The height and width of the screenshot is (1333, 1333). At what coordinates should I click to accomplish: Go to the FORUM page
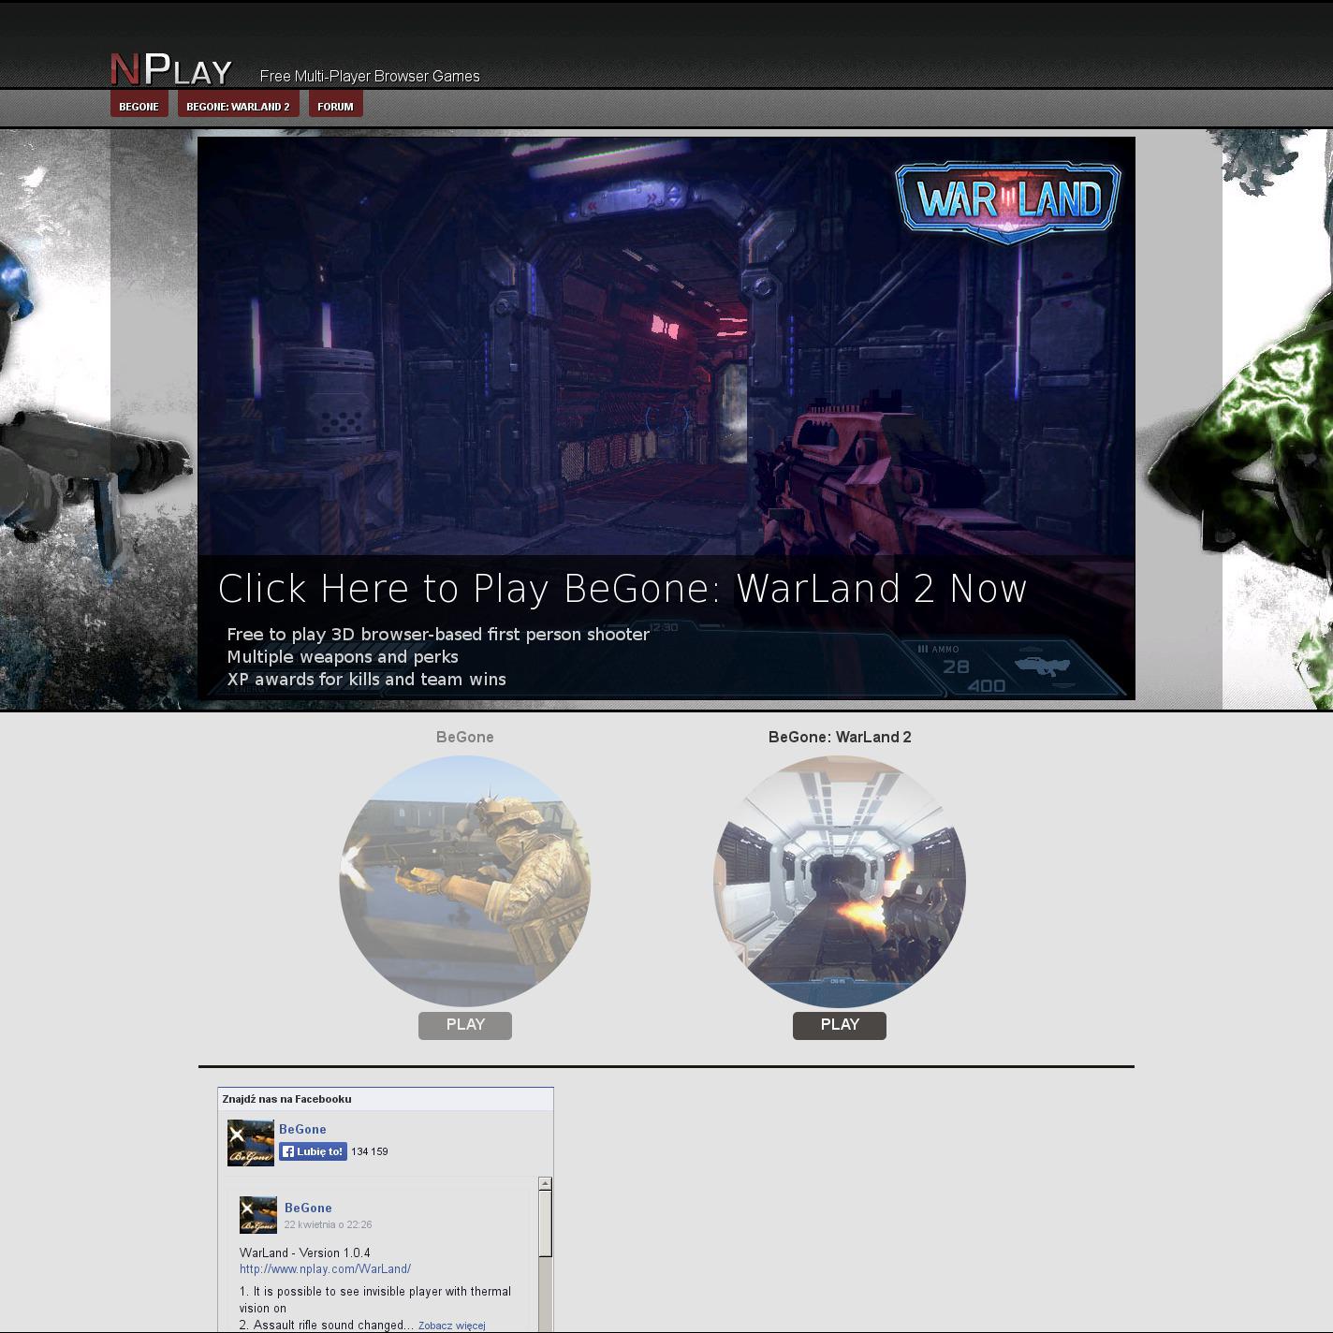pyautogui.click(x=335, y=106)
